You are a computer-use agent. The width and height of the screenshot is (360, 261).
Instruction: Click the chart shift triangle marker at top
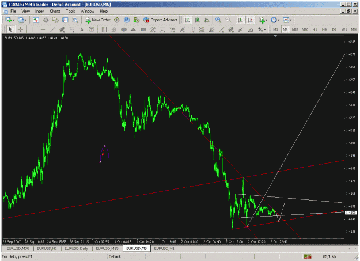275,36
